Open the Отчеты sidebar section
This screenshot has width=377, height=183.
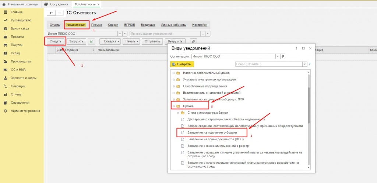(x=16, y=94)
